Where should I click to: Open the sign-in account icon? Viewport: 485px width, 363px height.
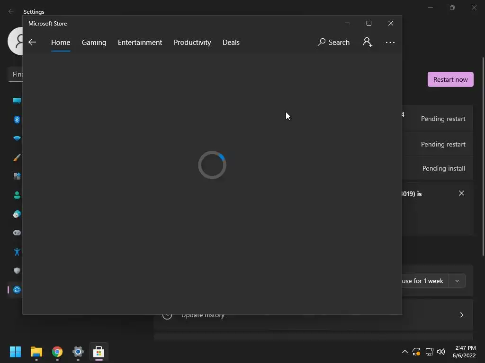[368, 42]
